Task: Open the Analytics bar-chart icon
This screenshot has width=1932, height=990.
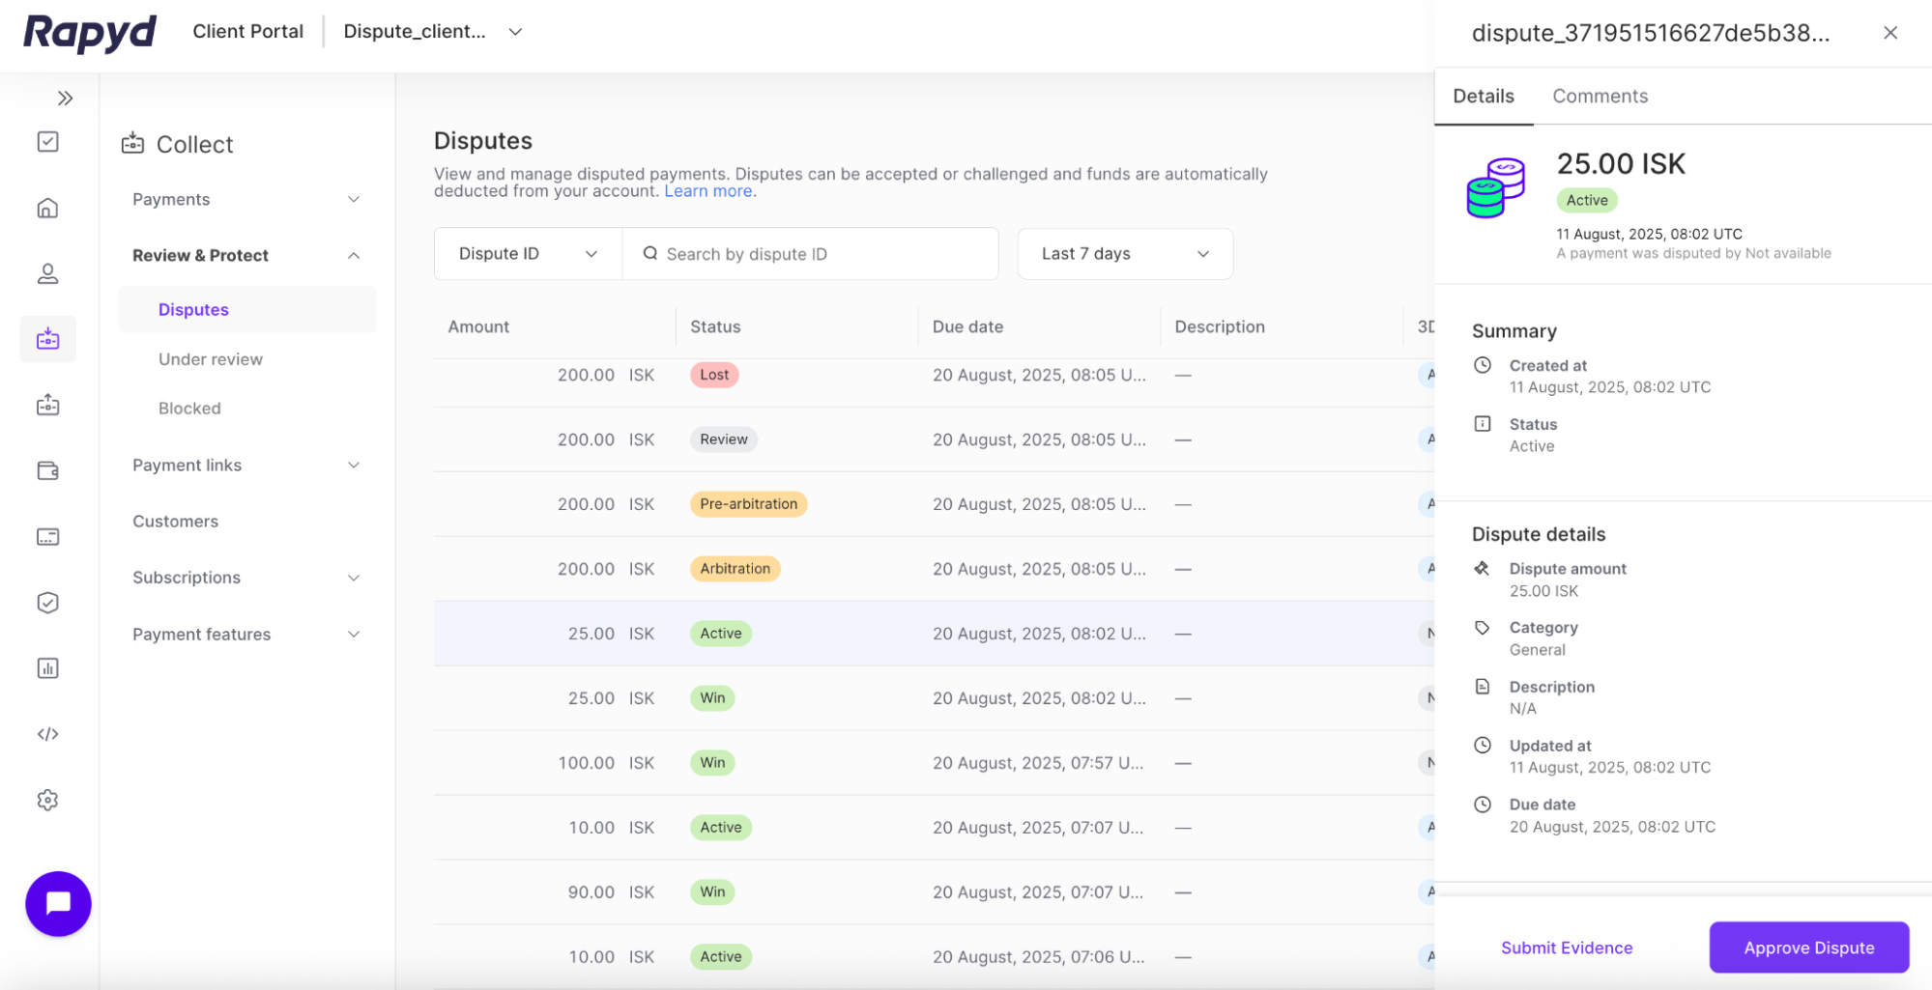Action: point(47,667)
